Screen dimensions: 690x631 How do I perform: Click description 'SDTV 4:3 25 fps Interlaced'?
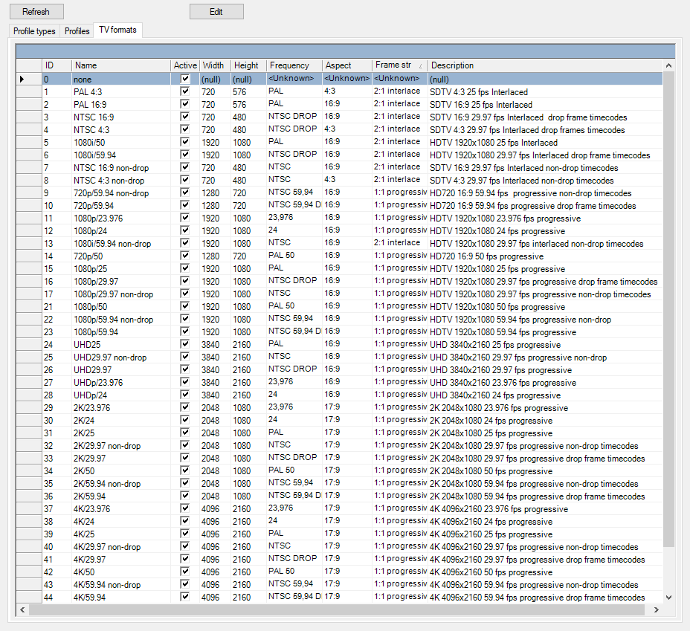[x=545, y=92]
